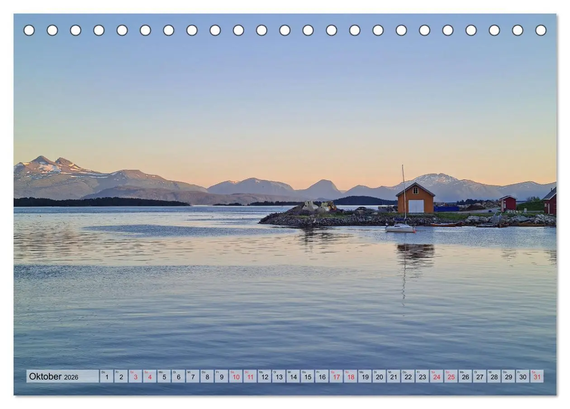Select red Saturday 31 cell

tap(537, 376)
